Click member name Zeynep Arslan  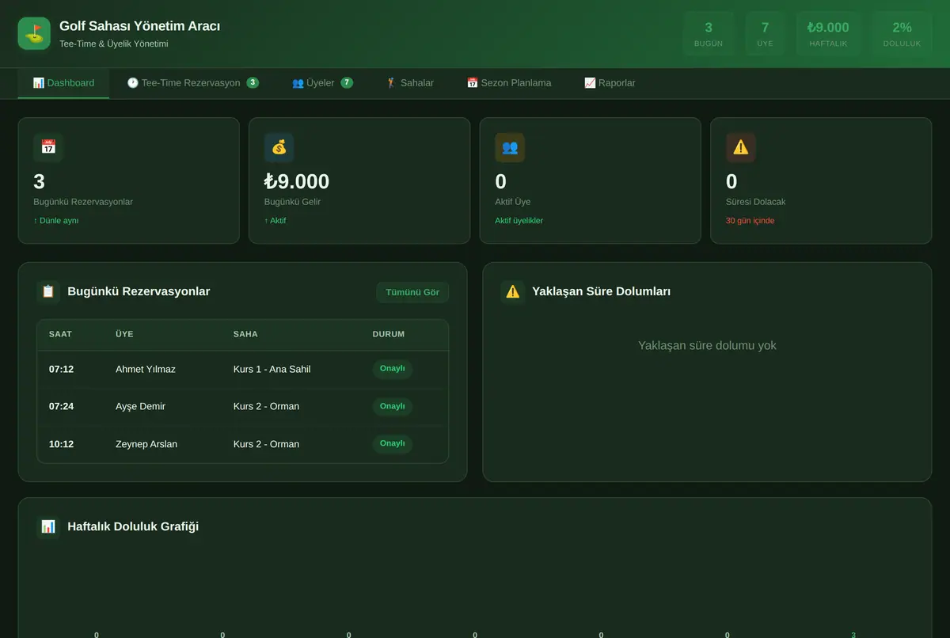pyautogui.click(x=146, y=444)
